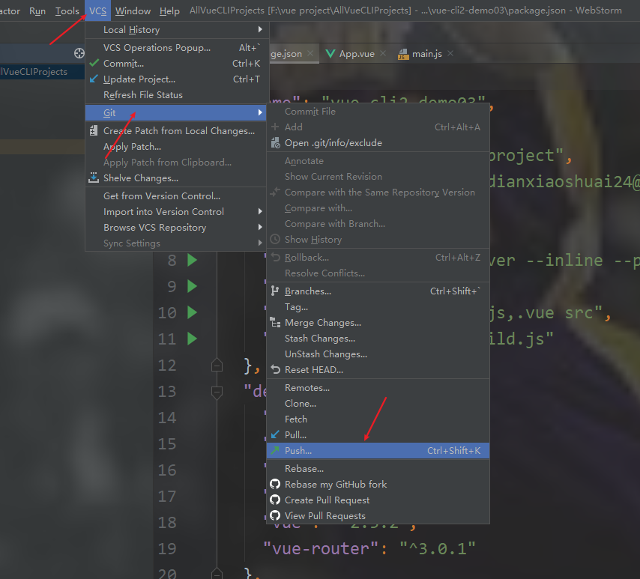Screen dimensions: 640x579
Task: Click the "^3.0.1" version value
Action: [x=438, y=548]
